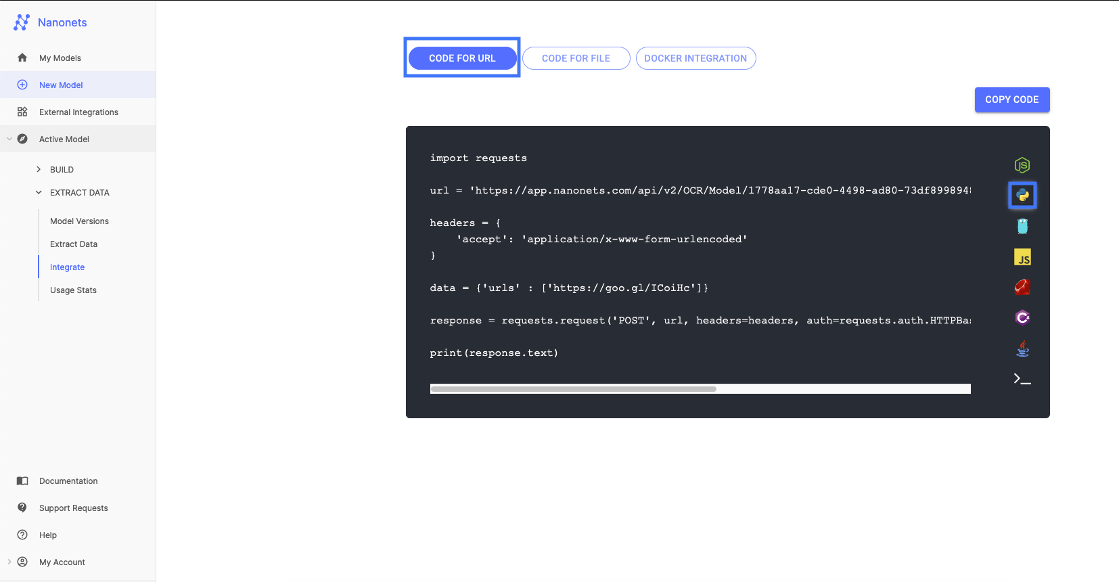
Task: Click the Nanonets logo icon
Action: [22, 22]
